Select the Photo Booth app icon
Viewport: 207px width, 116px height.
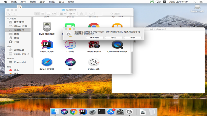tap(94, 45)
